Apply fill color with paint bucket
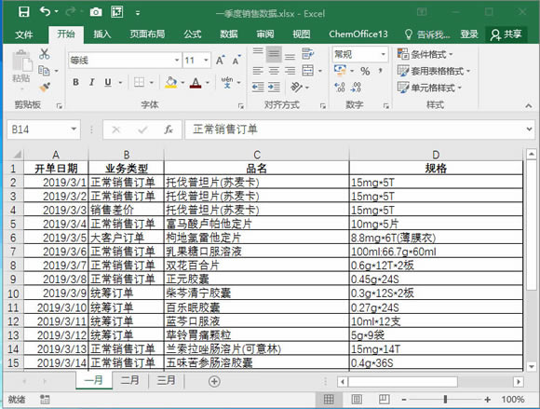 pos(170,82)
